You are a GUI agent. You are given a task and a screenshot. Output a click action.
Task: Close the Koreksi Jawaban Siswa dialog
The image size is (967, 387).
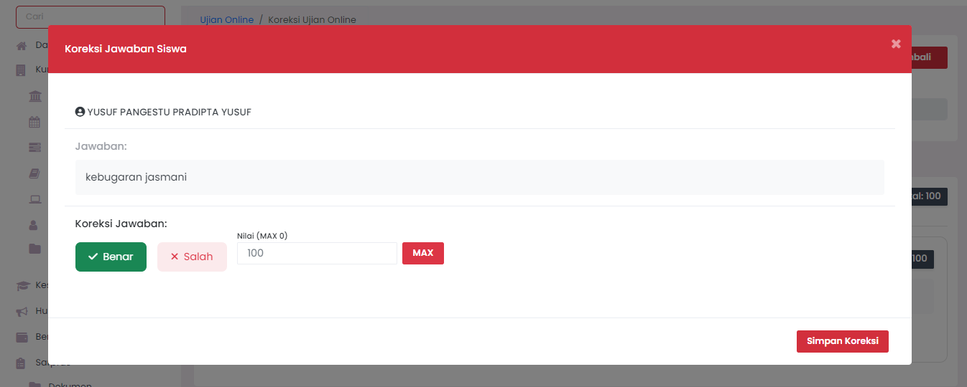coord(896,44)
